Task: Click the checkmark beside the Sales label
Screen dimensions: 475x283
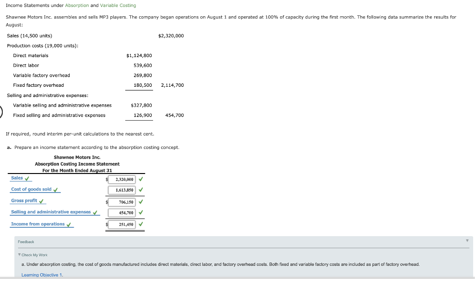Action: [27, 179]
